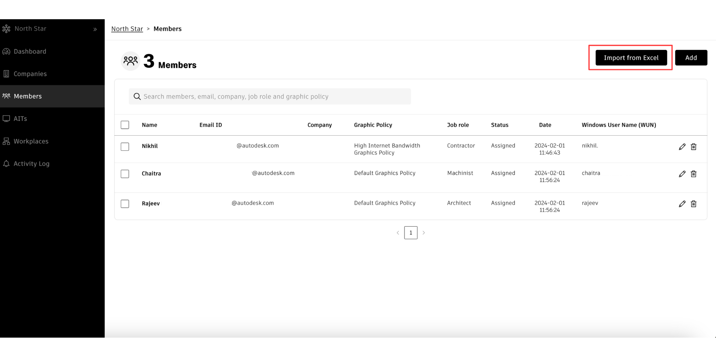
Task: Click the edit pencil icon for Chaitra
Action: (x=682, y=174)
